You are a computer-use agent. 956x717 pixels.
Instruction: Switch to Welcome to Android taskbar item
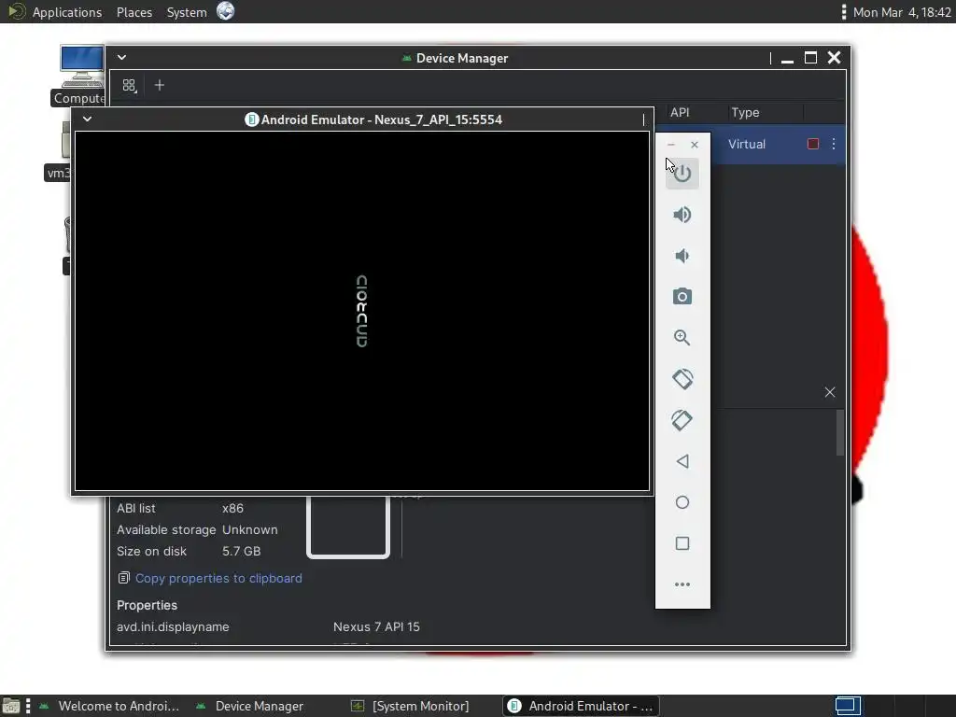(110, 706)
